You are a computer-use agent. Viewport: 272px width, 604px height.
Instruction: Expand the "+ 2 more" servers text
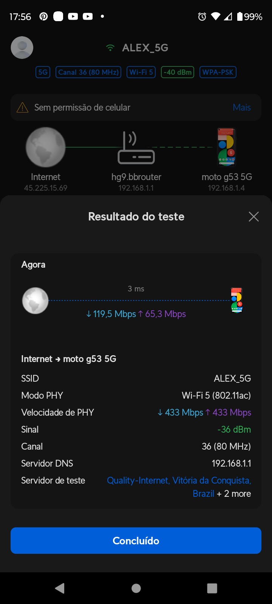tap(234, 494)
